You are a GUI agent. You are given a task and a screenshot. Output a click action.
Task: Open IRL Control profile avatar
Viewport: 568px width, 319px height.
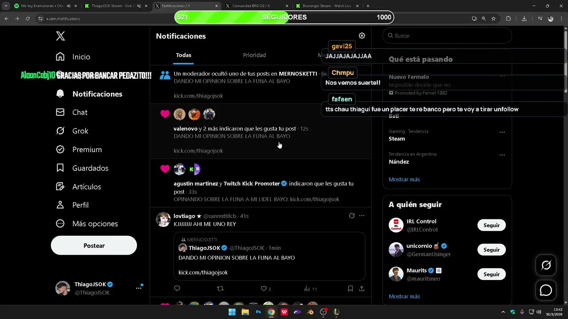[396, 225]
